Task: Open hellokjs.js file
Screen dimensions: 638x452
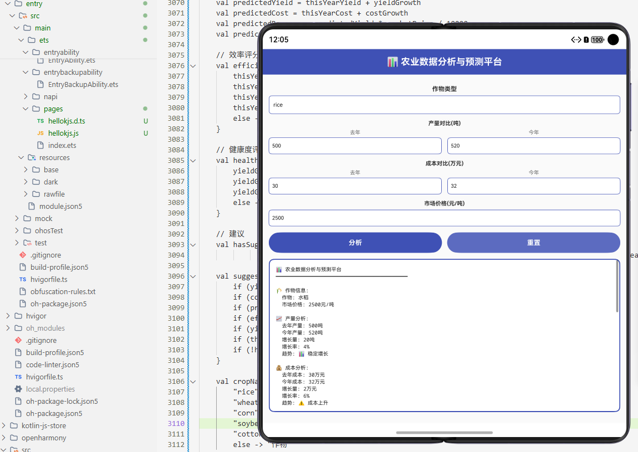Action: (x=64, y=133)
